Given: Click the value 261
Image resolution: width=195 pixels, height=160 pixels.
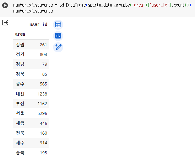Looking at the screenshot, I should click(43, 45).
